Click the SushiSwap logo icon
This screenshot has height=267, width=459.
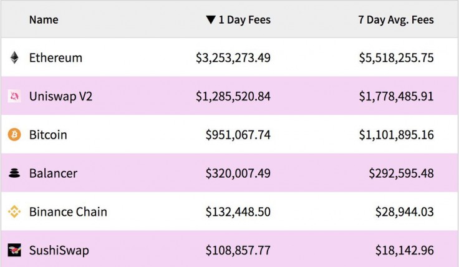14,251
